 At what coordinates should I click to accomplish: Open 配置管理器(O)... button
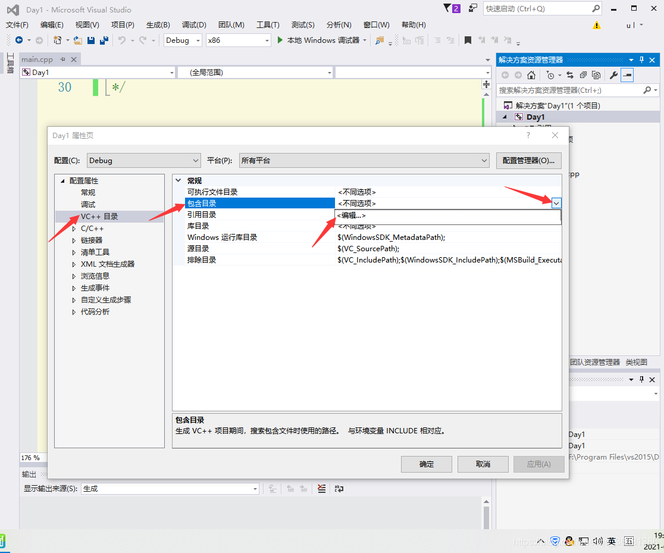click(528, 161)
